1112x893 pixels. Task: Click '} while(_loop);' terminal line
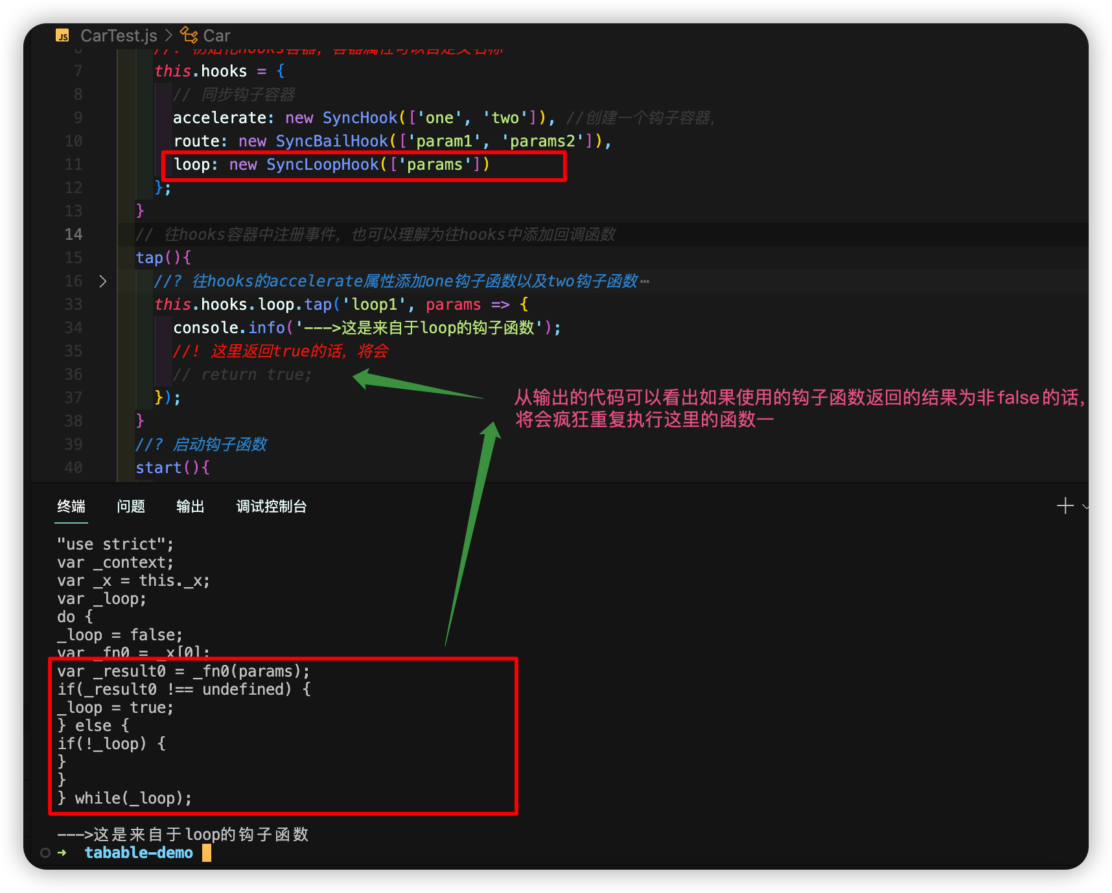click(x=124, y=798)
